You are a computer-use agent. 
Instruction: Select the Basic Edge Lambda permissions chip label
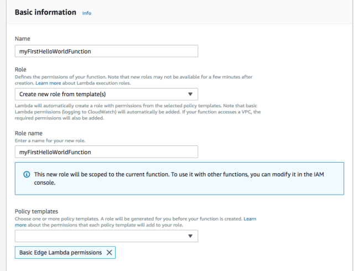60,252
